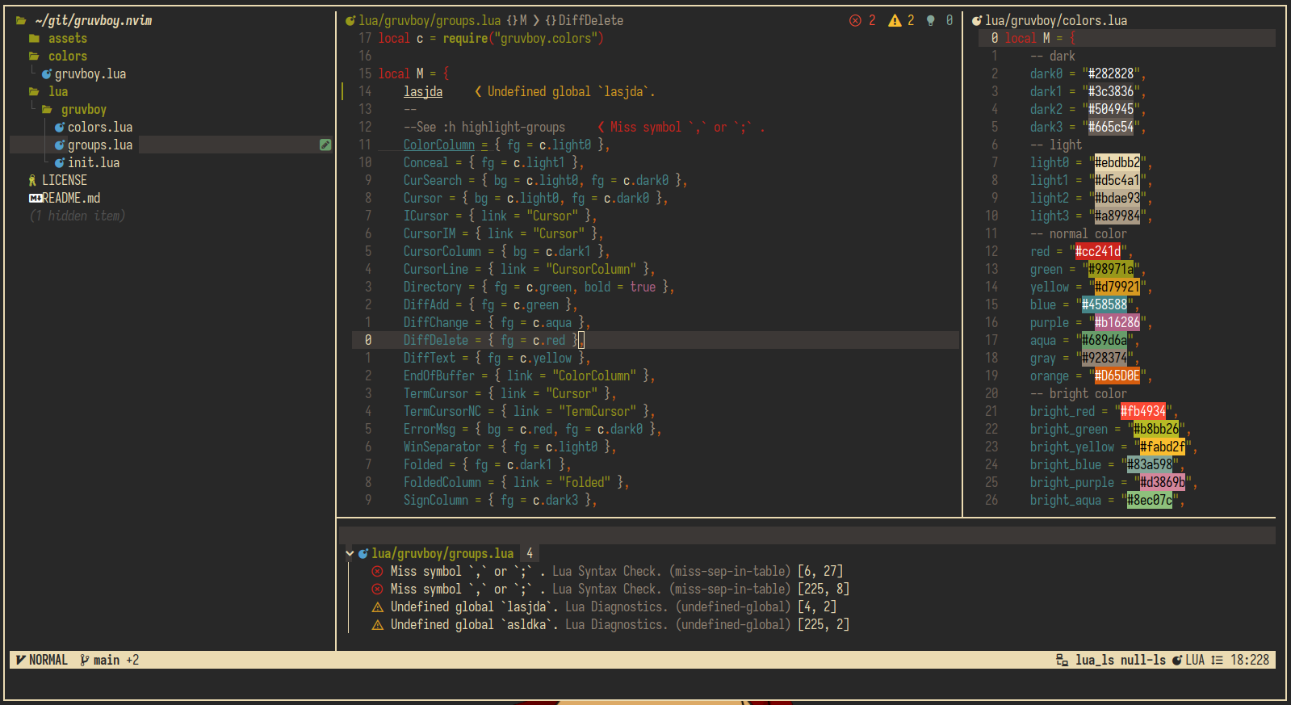Click the underlined ColorColumn identifier
Screen dimensions: 1291x705
(439, 145)
